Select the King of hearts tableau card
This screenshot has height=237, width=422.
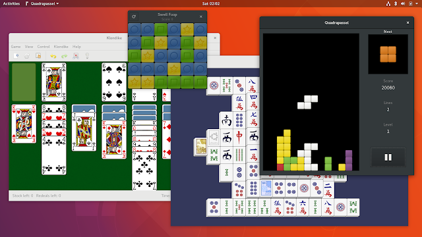[x=24, y=124]
